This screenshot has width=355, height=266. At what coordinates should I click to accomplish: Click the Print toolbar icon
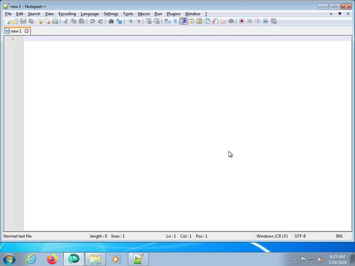pyautogui.click(x=55, y=21)
